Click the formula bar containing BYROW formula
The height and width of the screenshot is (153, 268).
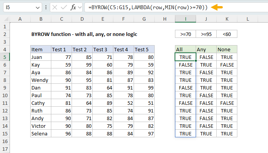(x=176, y=8)
